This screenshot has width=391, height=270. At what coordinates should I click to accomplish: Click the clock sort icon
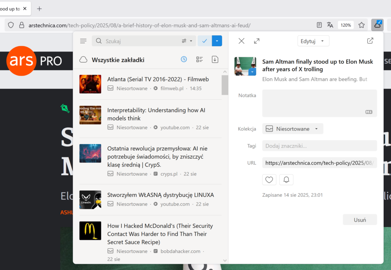pyautogui.click(x=184, y=59)
